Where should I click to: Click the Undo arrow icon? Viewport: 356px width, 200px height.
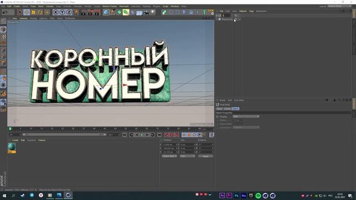click(5, 12)
